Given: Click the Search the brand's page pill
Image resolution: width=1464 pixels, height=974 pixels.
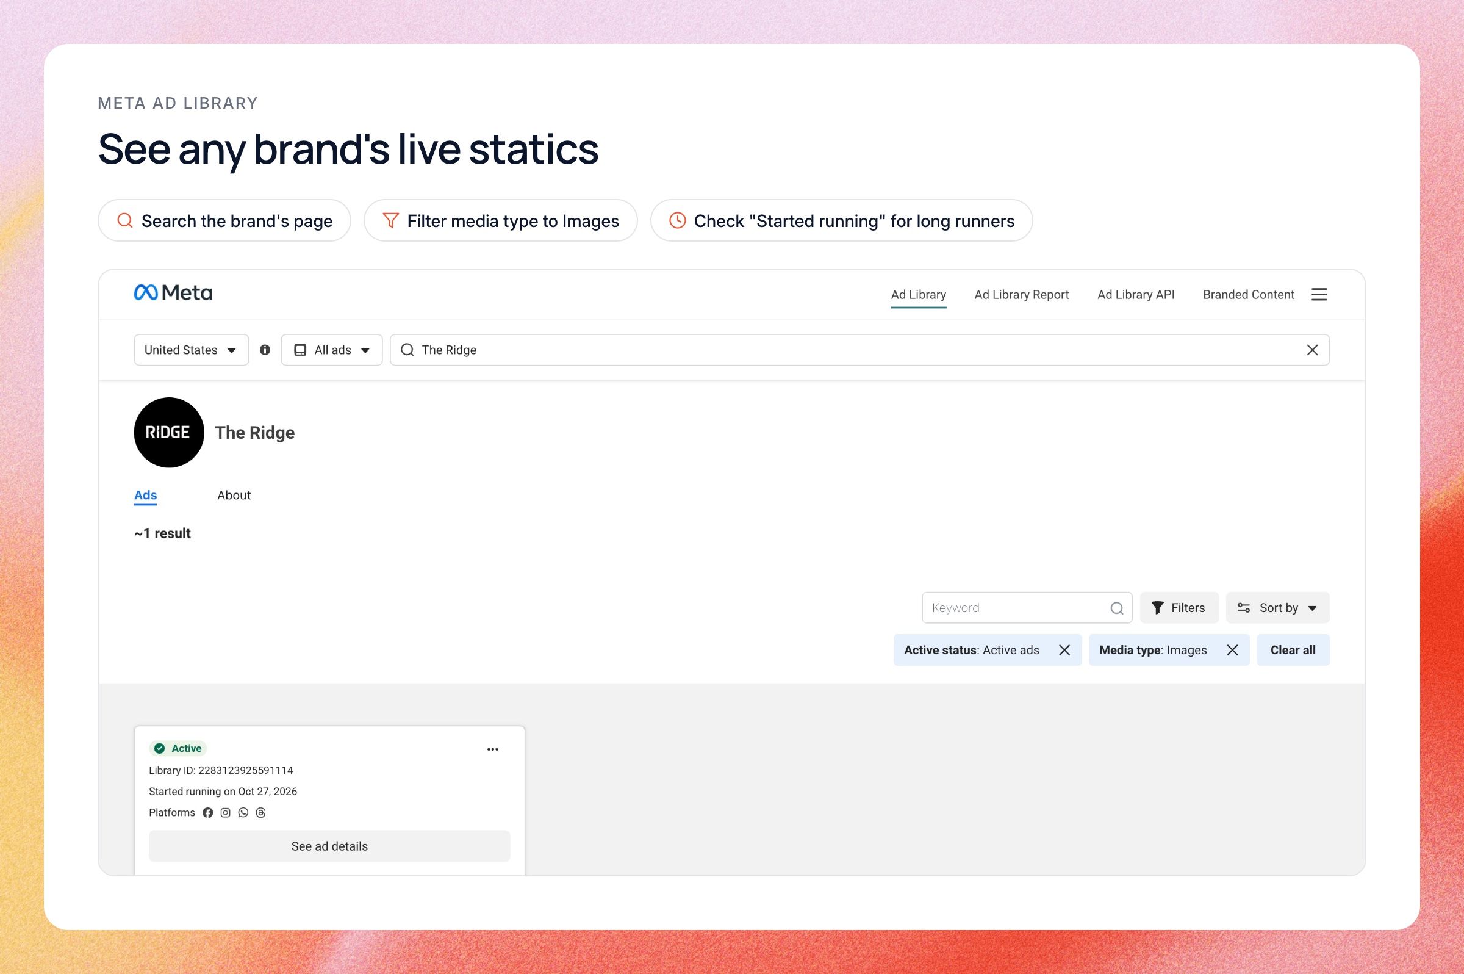Looking at the screenshot, I should [x=224, y=220].
